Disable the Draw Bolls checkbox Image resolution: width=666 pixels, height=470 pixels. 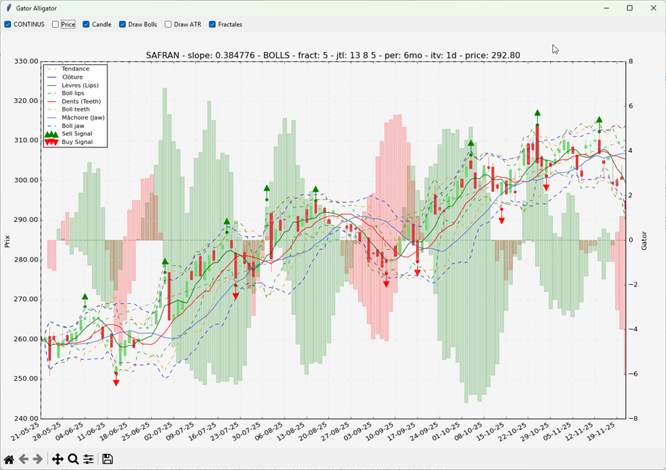(123, 24)
